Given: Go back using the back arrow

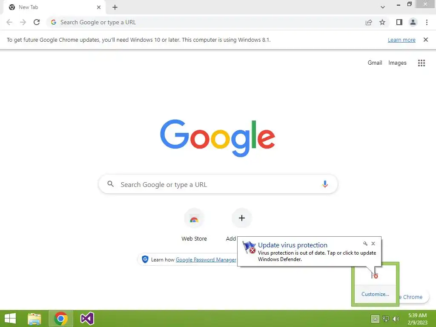Looking at the screenshot, I should click(x=9, y=22).
